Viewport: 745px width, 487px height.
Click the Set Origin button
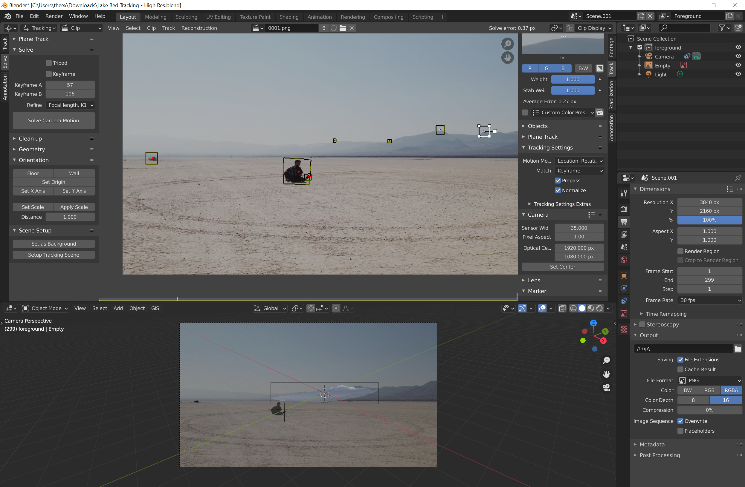click(x=54, y=182)
